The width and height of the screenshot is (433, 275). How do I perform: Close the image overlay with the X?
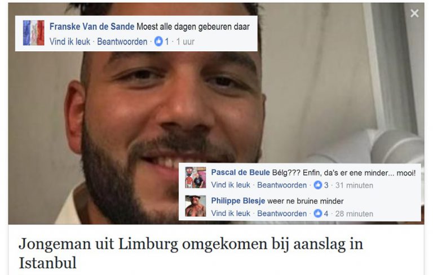point(414,13)
